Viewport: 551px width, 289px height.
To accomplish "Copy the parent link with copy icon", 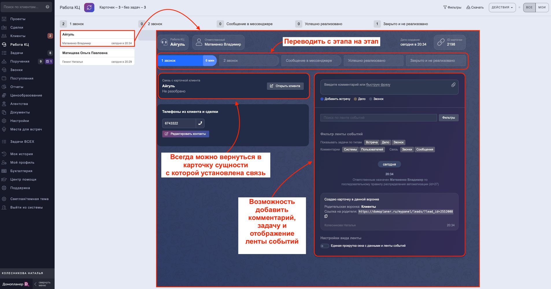I will point(326,216).
